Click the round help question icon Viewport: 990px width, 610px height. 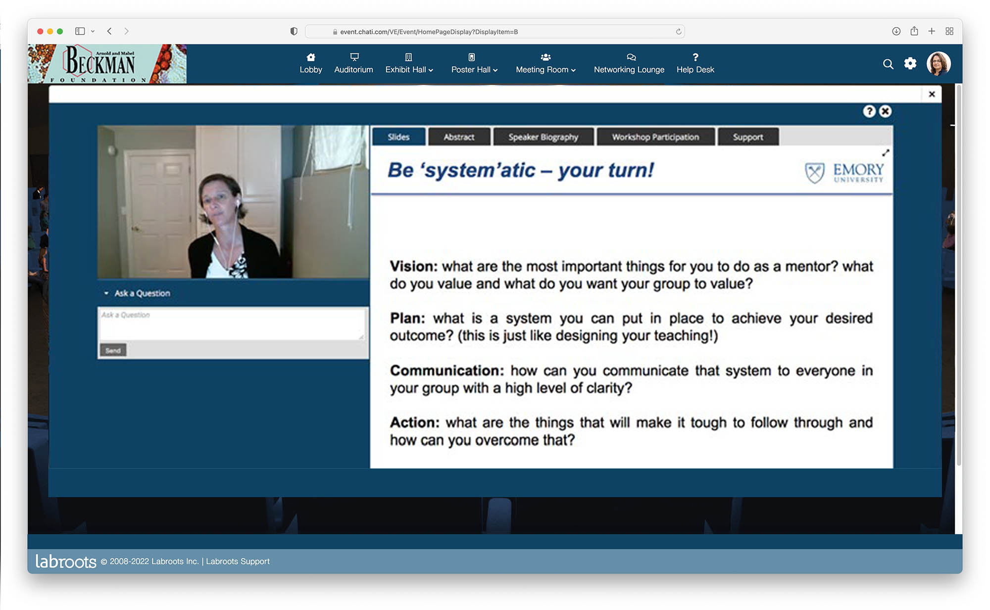(869, 111)
